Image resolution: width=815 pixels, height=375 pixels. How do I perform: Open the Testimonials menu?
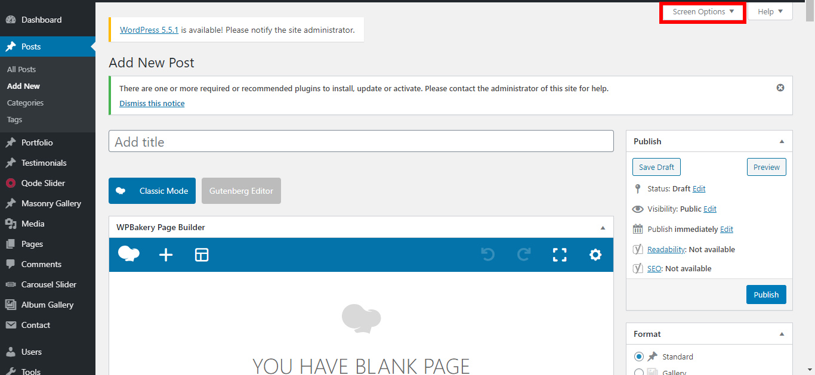tap(48, 163)
